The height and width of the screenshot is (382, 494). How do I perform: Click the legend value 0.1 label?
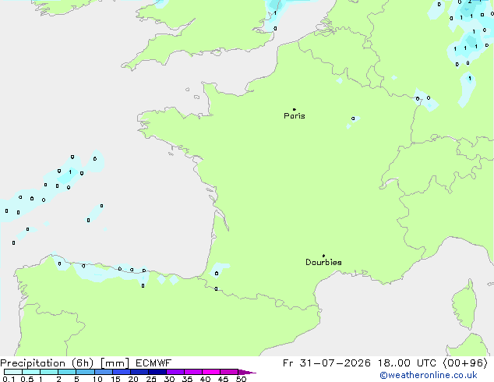[x=9, y=379]
